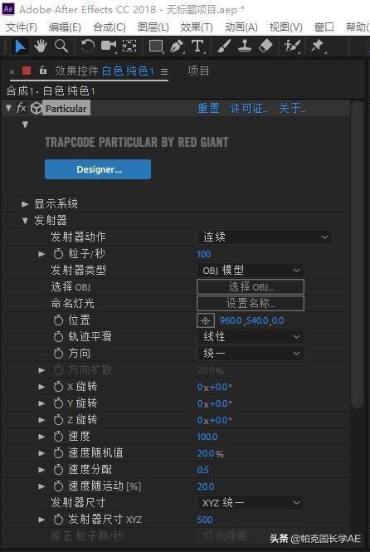Open the 文件(F) menu

(x=22, y=27)
